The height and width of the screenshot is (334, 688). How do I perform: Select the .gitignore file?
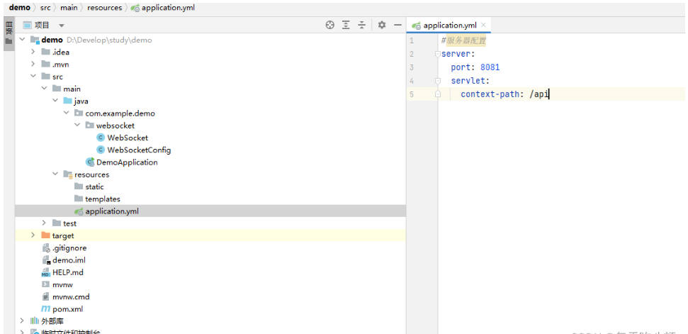pyautogui.click(x=69, y=248)
